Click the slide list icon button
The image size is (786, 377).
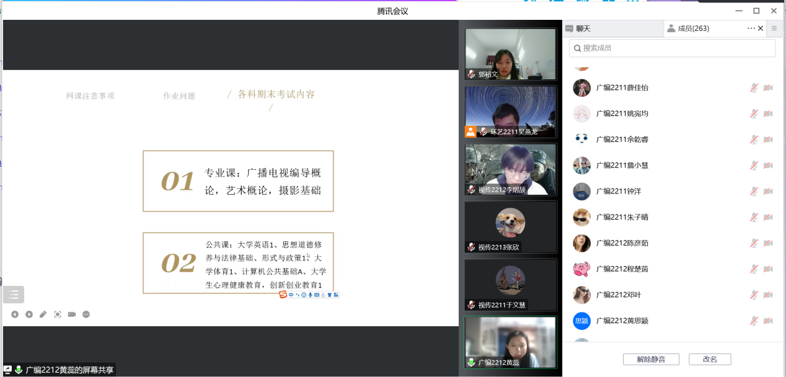pyautogui.click(x=14, y=295)
